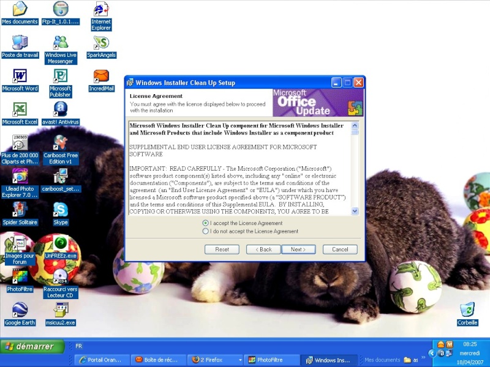Open the démarrer Start menu

(32, 346)
